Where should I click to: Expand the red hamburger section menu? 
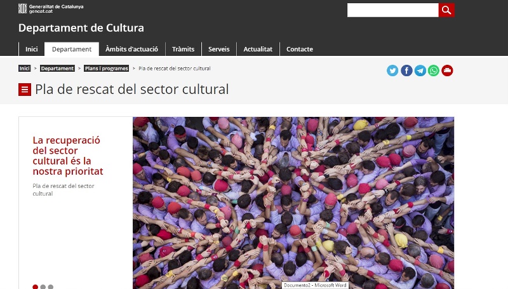(25, 90)
